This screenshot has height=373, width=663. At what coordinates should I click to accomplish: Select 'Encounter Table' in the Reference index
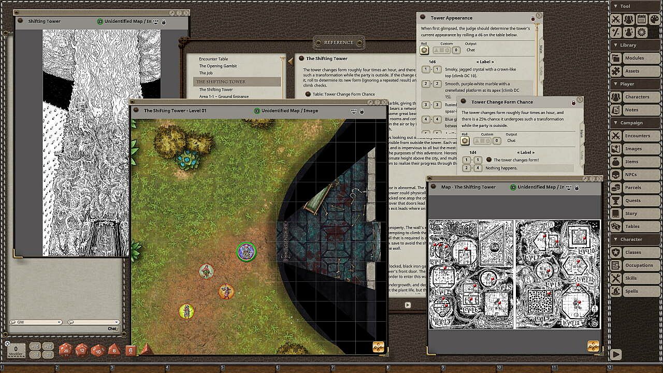[213, 59]
